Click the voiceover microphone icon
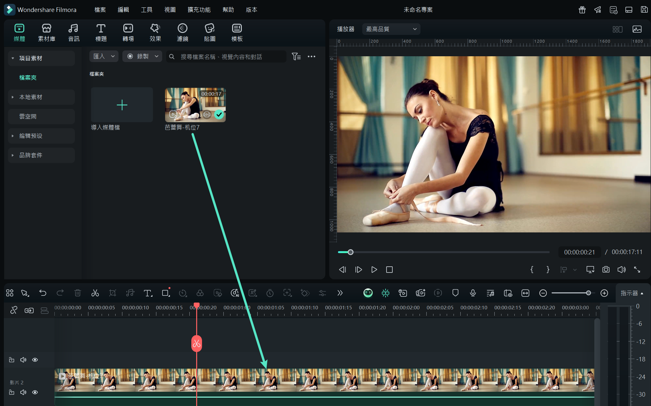The width and height of the screenshot is (651, 406). click(x=473, y=293)
